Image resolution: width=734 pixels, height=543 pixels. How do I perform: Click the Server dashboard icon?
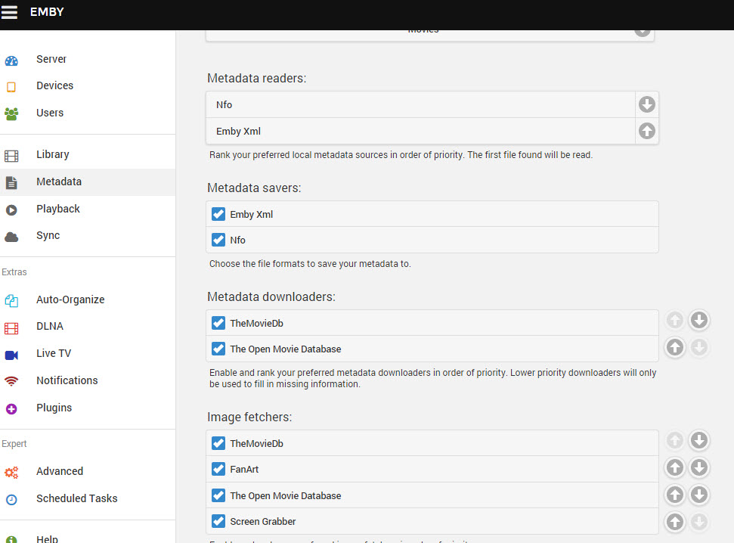pyautogui.click(x=11, y=60)
